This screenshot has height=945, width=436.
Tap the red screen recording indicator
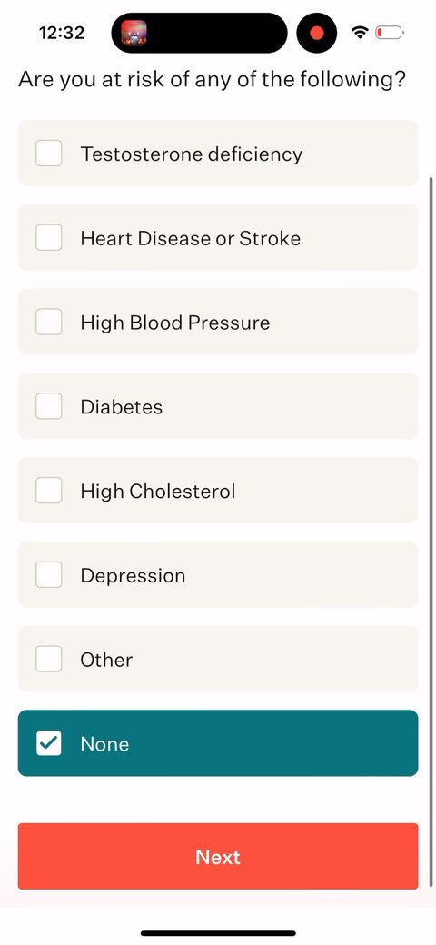click(317, 33)
